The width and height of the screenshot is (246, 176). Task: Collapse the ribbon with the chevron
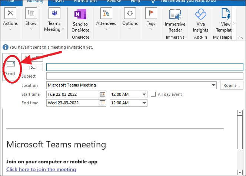pyautogui.click(x=240, y=38)
